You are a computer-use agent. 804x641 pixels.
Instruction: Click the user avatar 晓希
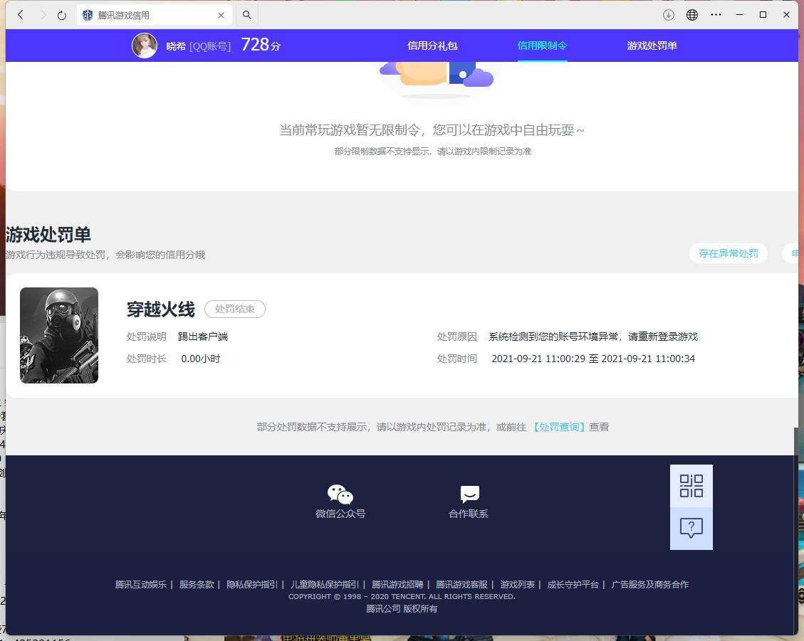145,46
